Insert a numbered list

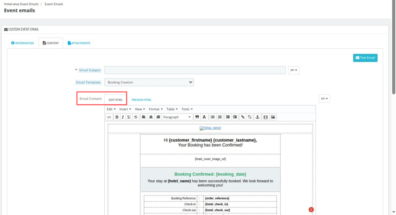pos(220,117)
